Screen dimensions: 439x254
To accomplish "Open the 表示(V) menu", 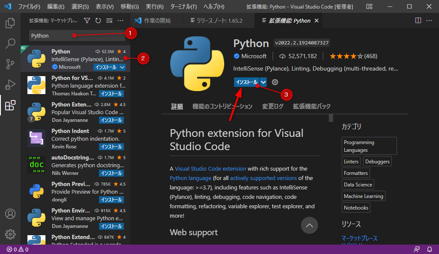I will pos(105,6).
